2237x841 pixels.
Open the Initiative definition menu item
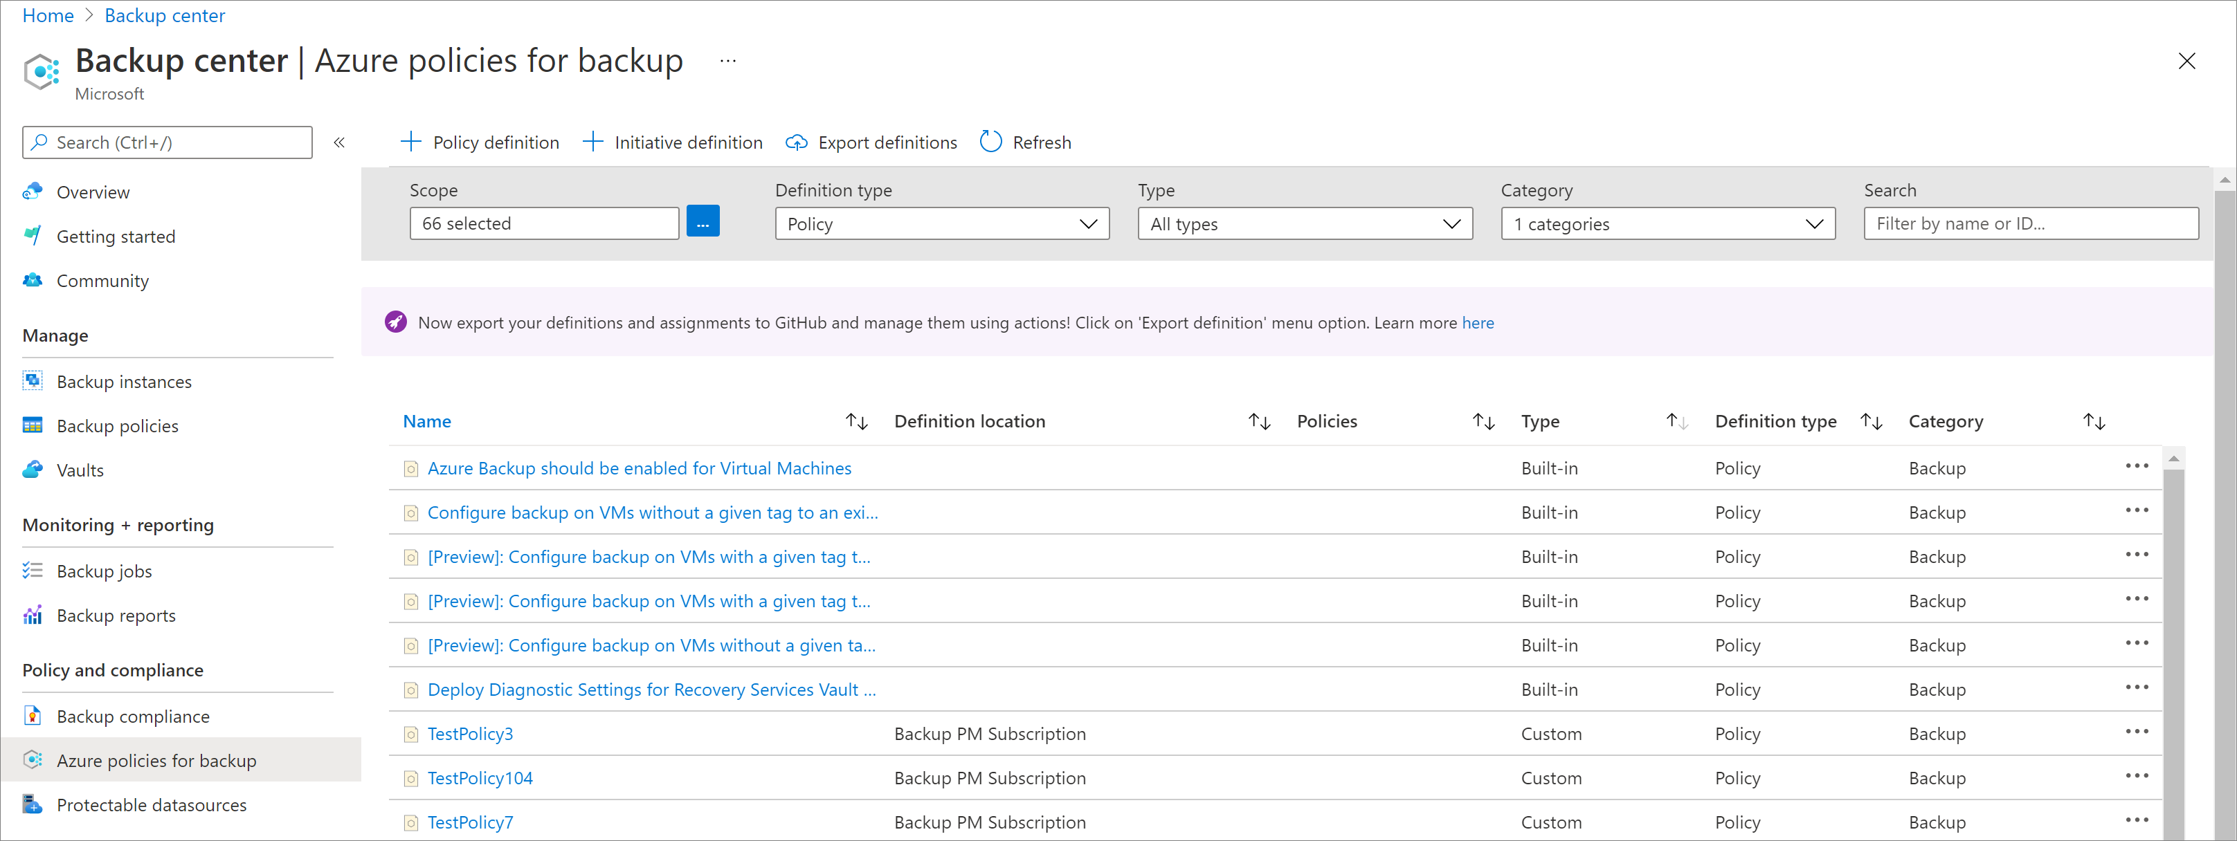[673, 142]
